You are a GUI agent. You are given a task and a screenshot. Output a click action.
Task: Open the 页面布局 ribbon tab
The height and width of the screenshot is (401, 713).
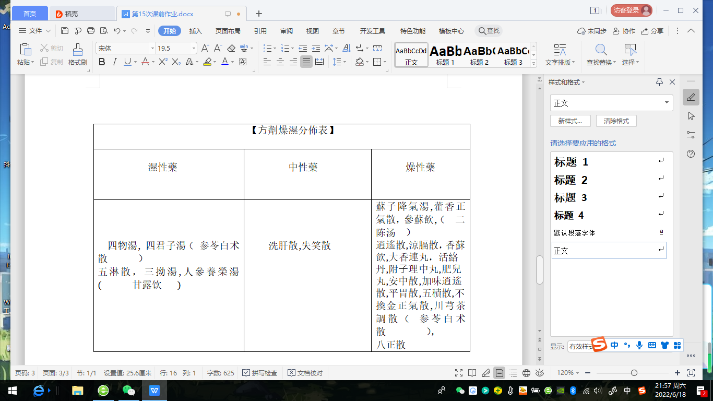point(228,31)
